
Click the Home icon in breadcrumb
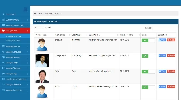(x=35, y=13)
